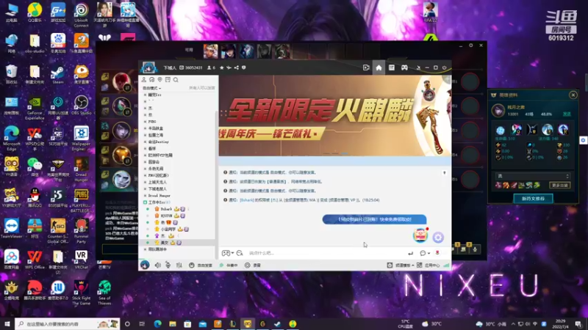The image size is (588, 330).
Task: Click the taskbar clock and date
Action: click(561, 324)
